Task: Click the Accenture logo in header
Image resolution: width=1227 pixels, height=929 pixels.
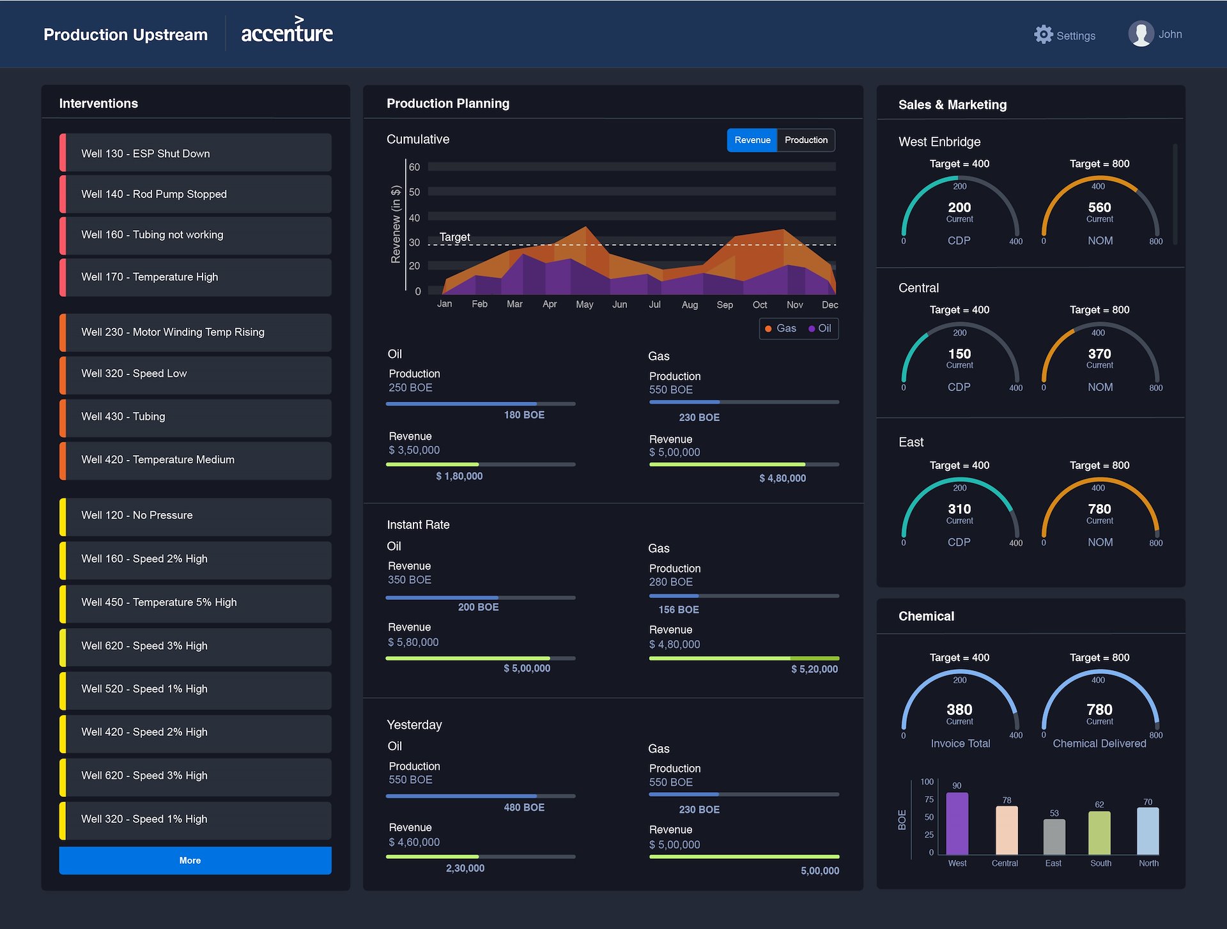Action: point(286,32)
